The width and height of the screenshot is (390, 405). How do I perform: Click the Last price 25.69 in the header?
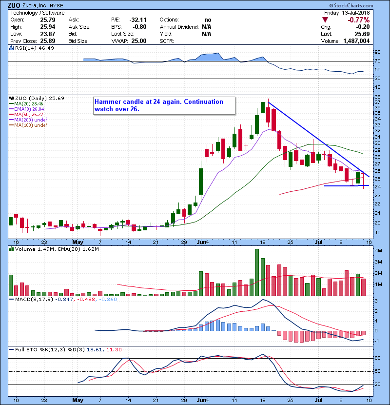point(362,34)
